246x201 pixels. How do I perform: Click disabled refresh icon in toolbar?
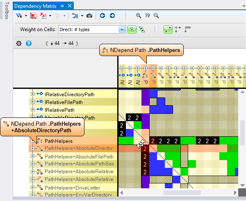57,16
